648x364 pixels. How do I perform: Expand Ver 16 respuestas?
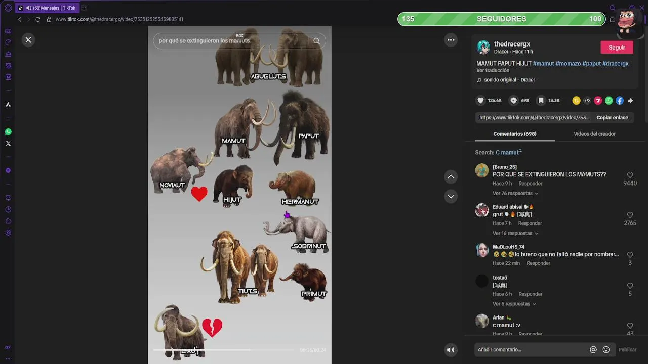(515, 234)
